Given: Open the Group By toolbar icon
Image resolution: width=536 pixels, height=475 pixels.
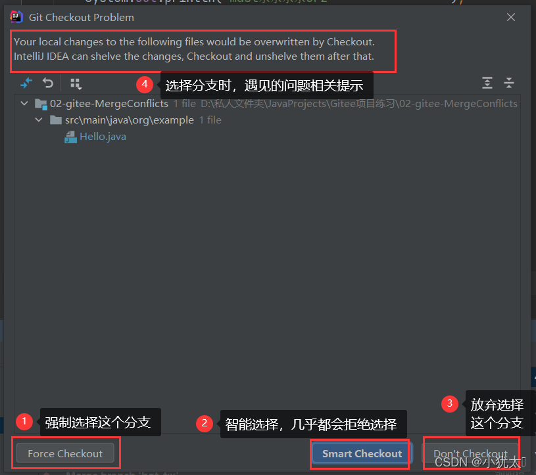Looking at the screenshot, I should point(76,83).
